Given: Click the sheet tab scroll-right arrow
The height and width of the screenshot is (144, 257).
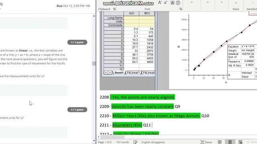Looking at the screenshot, I should click(110, 73).
